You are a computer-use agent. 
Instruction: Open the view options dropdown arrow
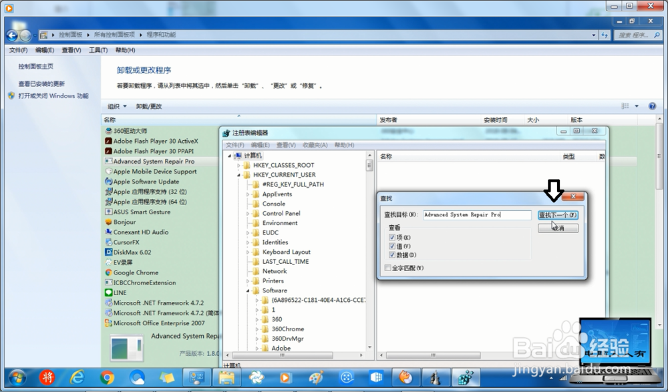(x=637, y=106)
